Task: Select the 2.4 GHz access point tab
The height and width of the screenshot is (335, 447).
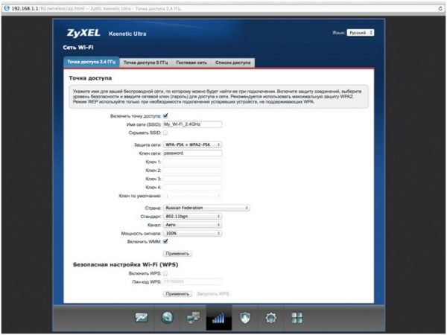Action: [x=92, y=62]
